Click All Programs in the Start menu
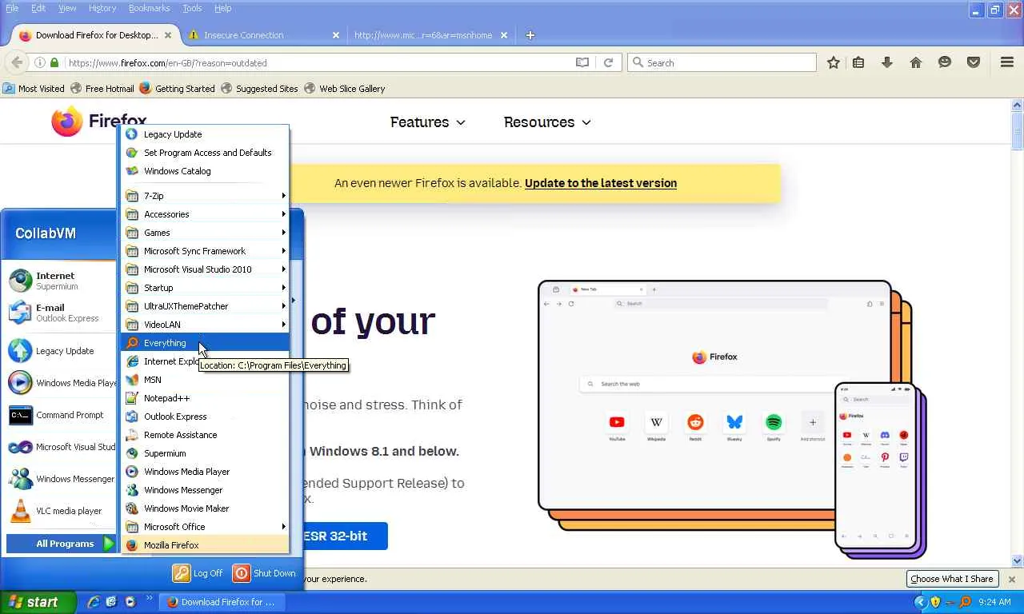This screenshot has height=614, width=1024. pyautogui.click(x=62, y=544)
